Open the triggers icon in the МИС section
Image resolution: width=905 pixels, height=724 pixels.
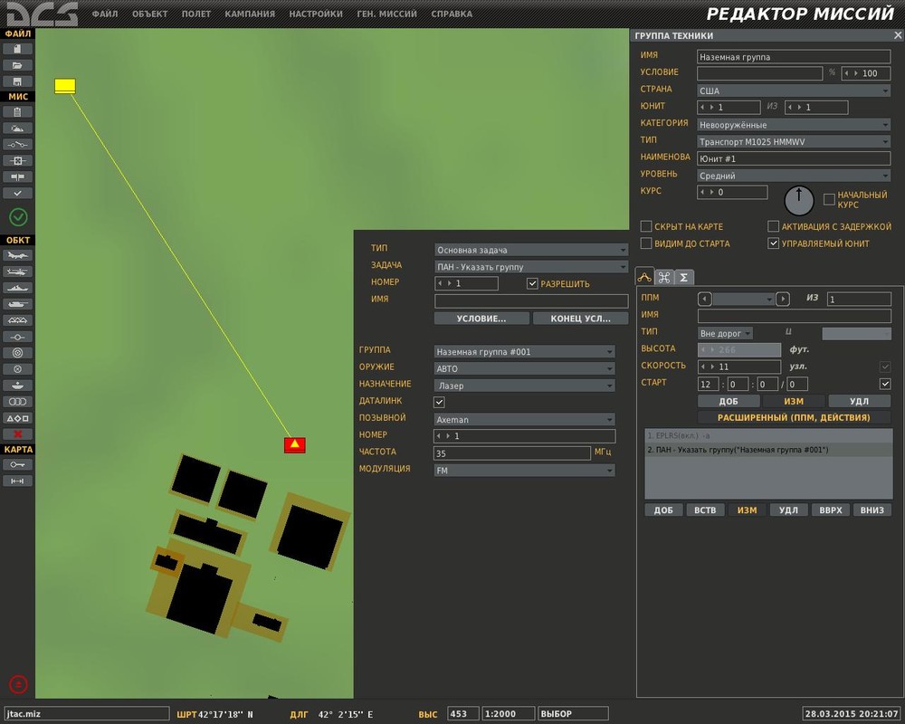17,144
